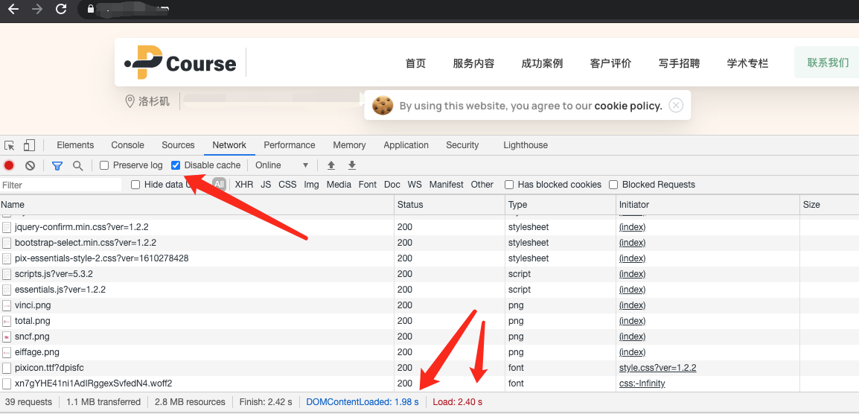The height and width of the screenshot is (414, 859).
Task: Dismiss cookie policy banner close icon
Action: (676, 106)
